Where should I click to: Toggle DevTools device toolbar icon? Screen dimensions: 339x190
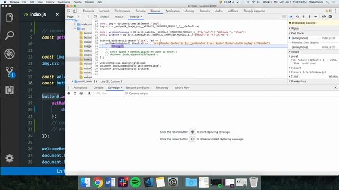coord(75,11)
